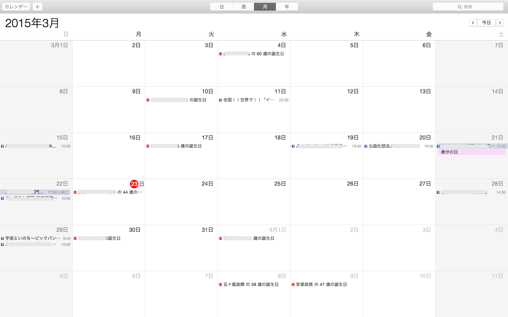The width and height of the screenshot is (508, 317).
Task: Go to previous month arrow
Action: [473, 23]
